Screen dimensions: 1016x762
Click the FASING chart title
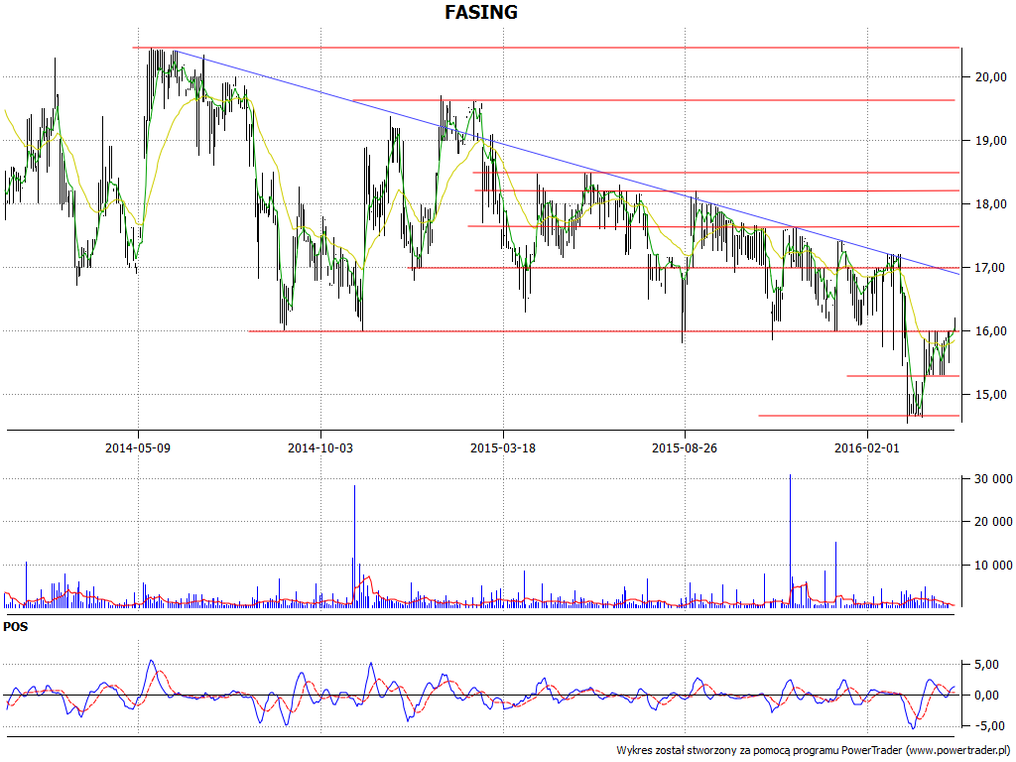pos(481,12)
